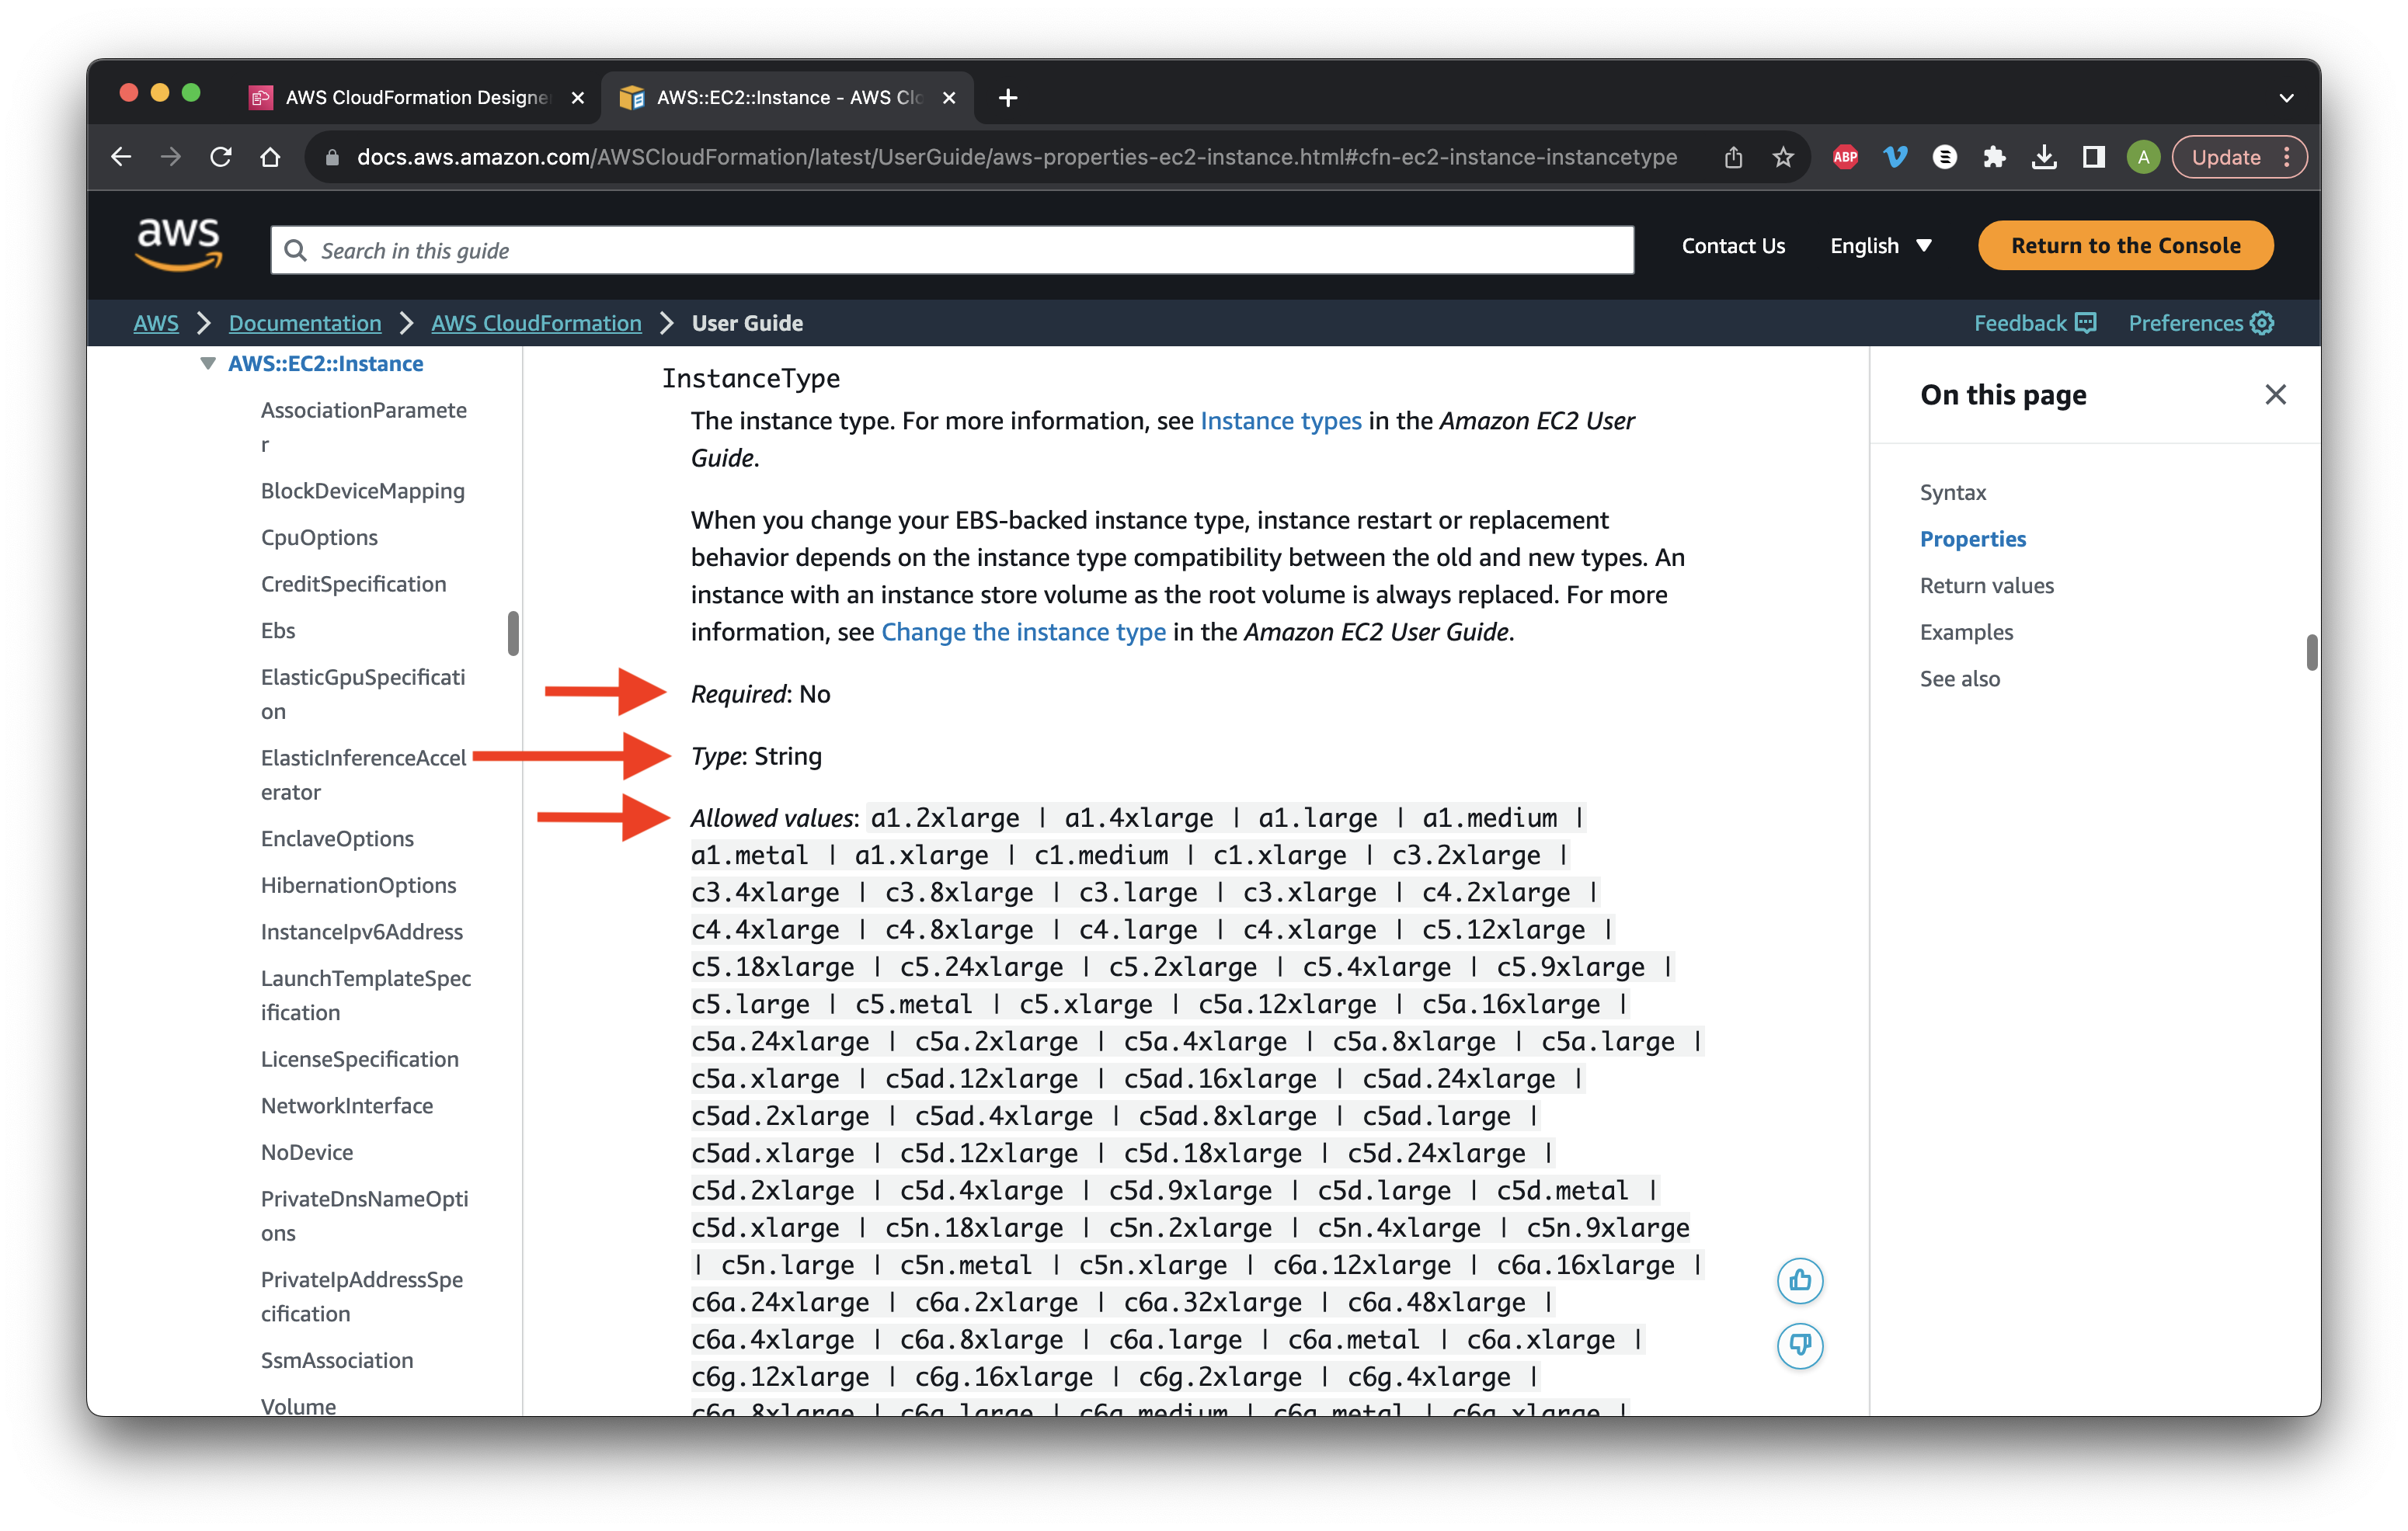View site lock information icon
This screenshot has height=1531, width=2408.
pyautogui.click(x=333, y=157)
